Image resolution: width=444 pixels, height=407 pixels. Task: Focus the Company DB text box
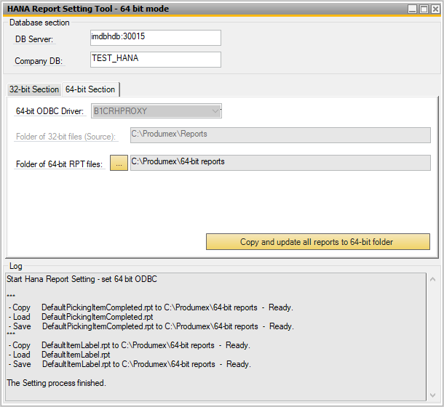click(155, 60)
